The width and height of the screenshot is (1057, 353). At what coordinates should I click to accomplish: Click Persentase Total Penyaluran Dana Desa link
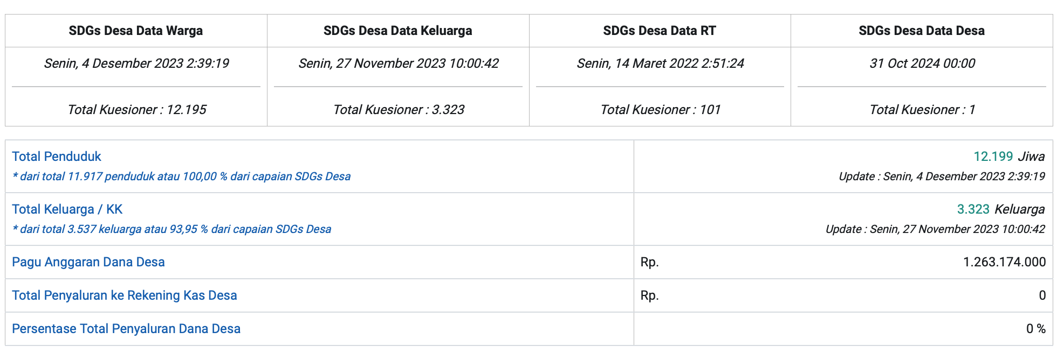point(126,329)
